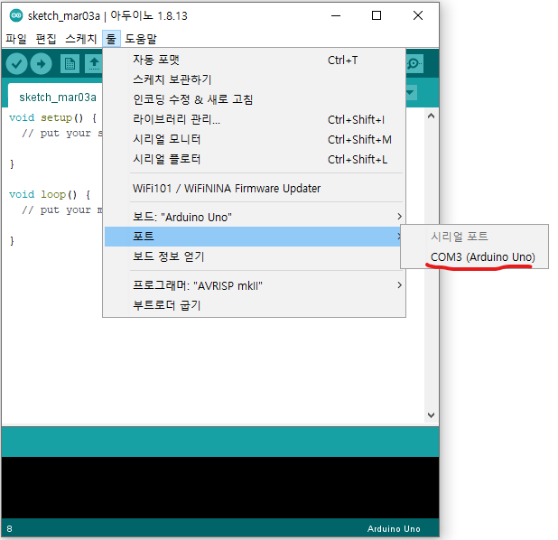The height and width of the screenshot is (540, 558).
Task: Open 시리얼 플로터 from the menu
Action: 254,159
